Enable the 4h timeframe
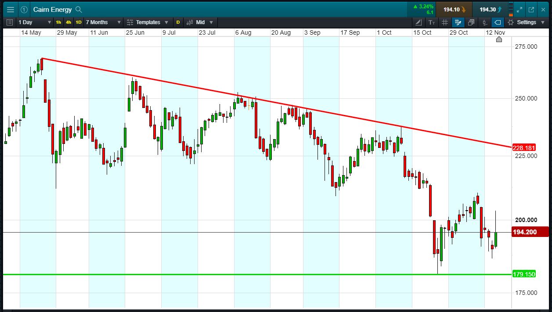Screen dimensions: 552x312 [x=69, y=22]
